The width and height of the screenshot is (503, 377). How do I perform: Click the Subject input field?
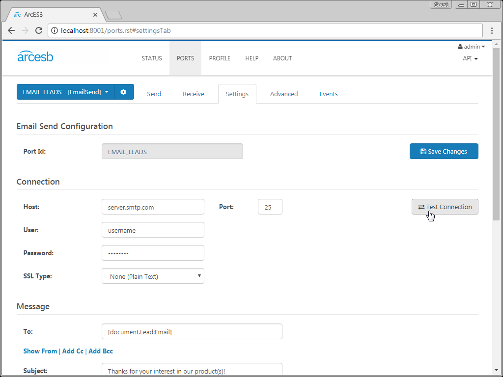point(192,369)
